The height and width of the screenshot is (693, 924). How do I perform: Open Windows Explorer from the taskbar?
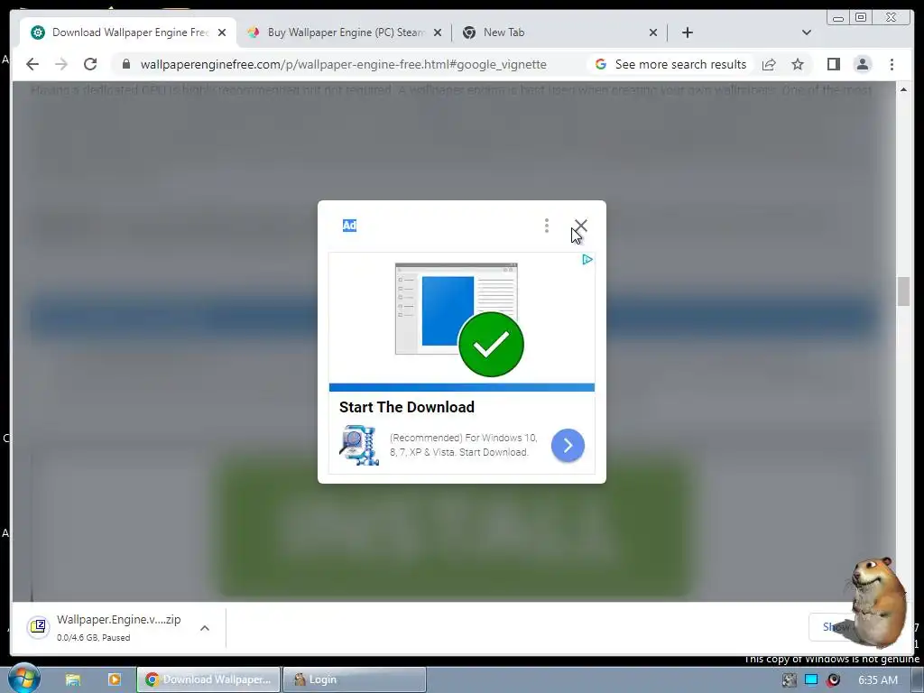[72, 679]
